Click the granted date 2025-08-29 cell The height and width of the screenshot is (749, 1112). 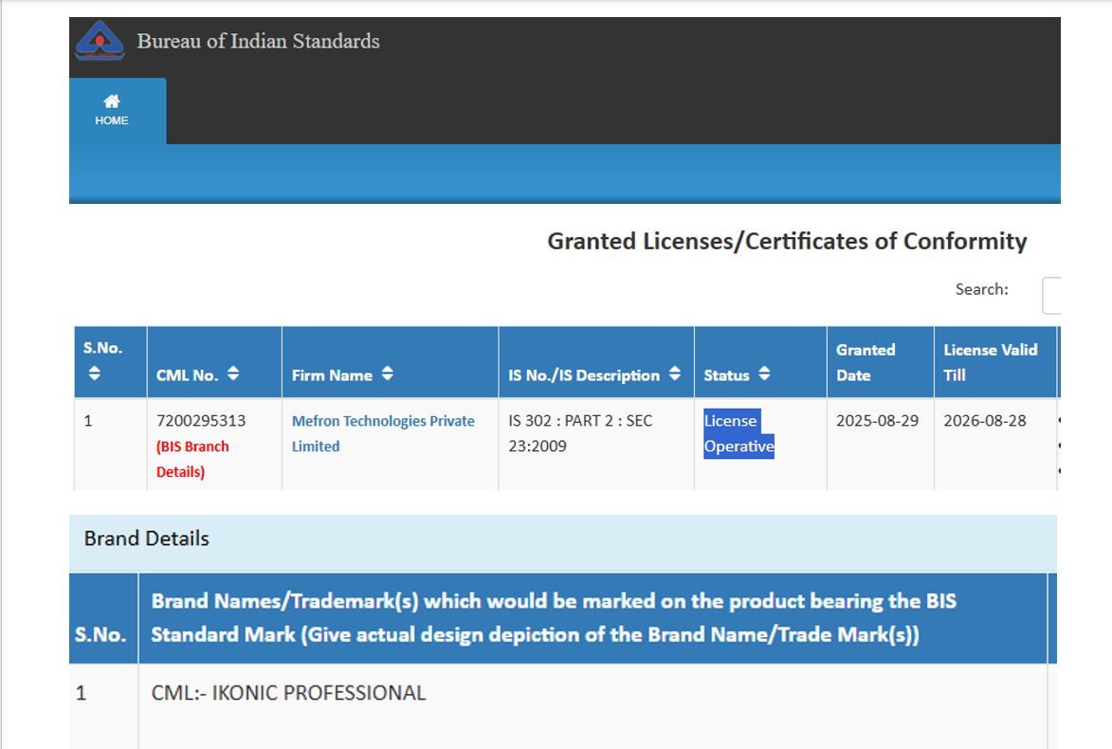pyautogui.click(x=877, y=421)
